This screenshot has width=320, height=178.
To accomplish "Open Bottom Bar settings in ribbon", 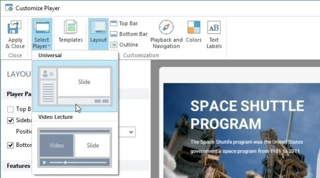I will click(x=129, y=34).
